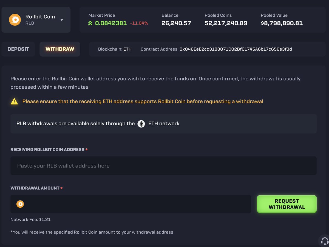The image size is (329, 247).
Task: Click the yellow warning triangle icon
Action: (x=14, y=101)
